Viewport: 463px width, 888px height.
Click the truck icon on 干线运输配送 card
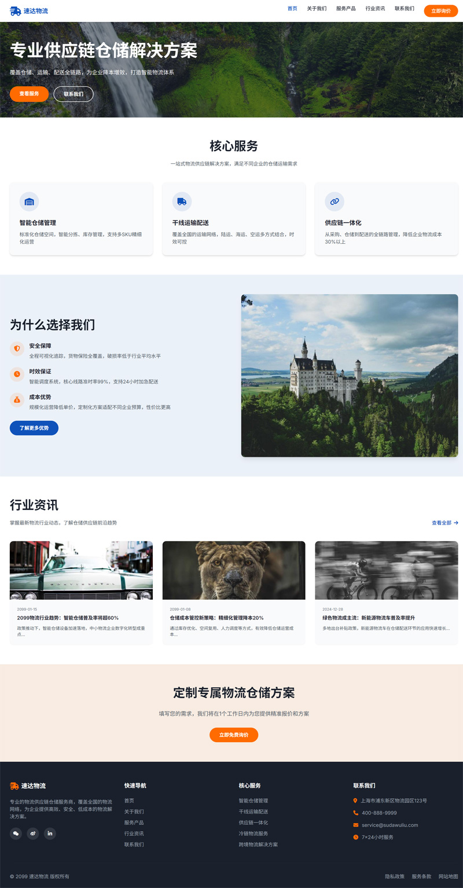pos(182,201)
